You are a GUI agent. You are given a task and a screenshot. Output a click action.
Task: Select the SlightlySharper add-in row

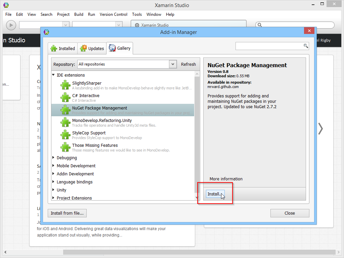tap(123, 85)
